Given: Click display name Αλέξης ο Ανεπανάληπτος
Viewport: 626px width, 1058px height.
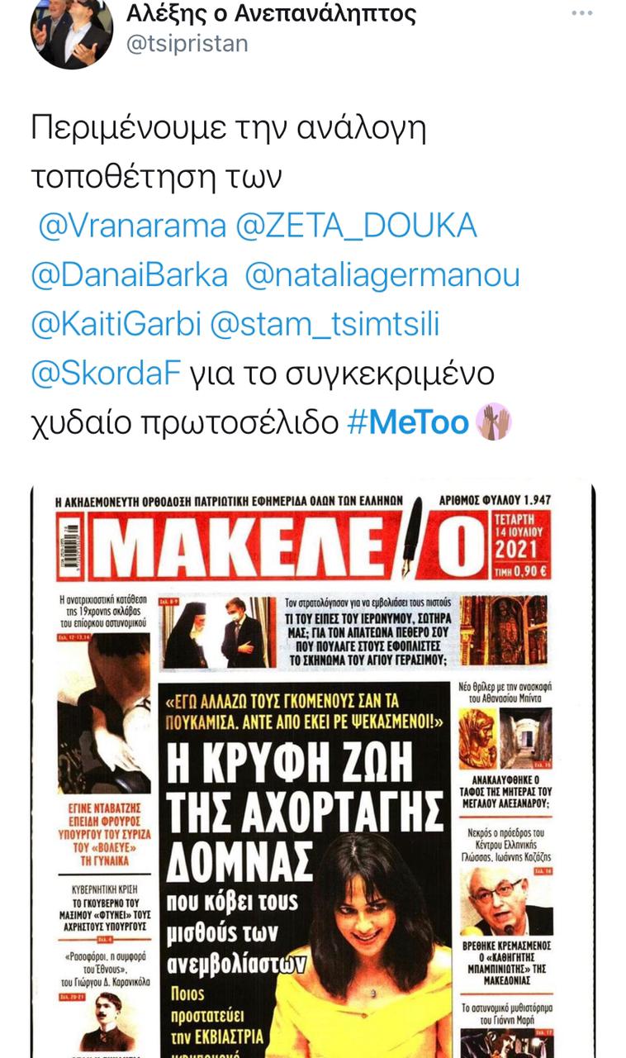Looking at the screenshot, I should point(271,13).
